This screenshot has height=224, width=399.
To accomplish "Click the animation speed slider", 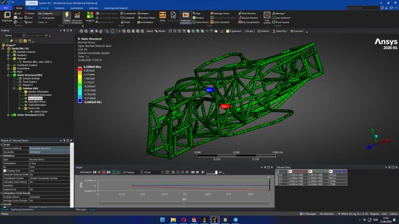I will (212, 172).
